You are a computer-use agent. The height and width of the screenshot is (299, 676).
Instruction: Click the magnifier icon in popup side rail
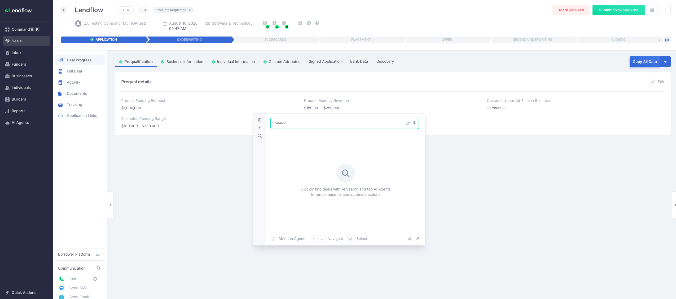pyautogui.click(x=260, y=136)
